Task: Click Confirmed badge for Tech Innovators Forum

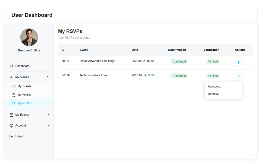Action: tap(179, 76)
